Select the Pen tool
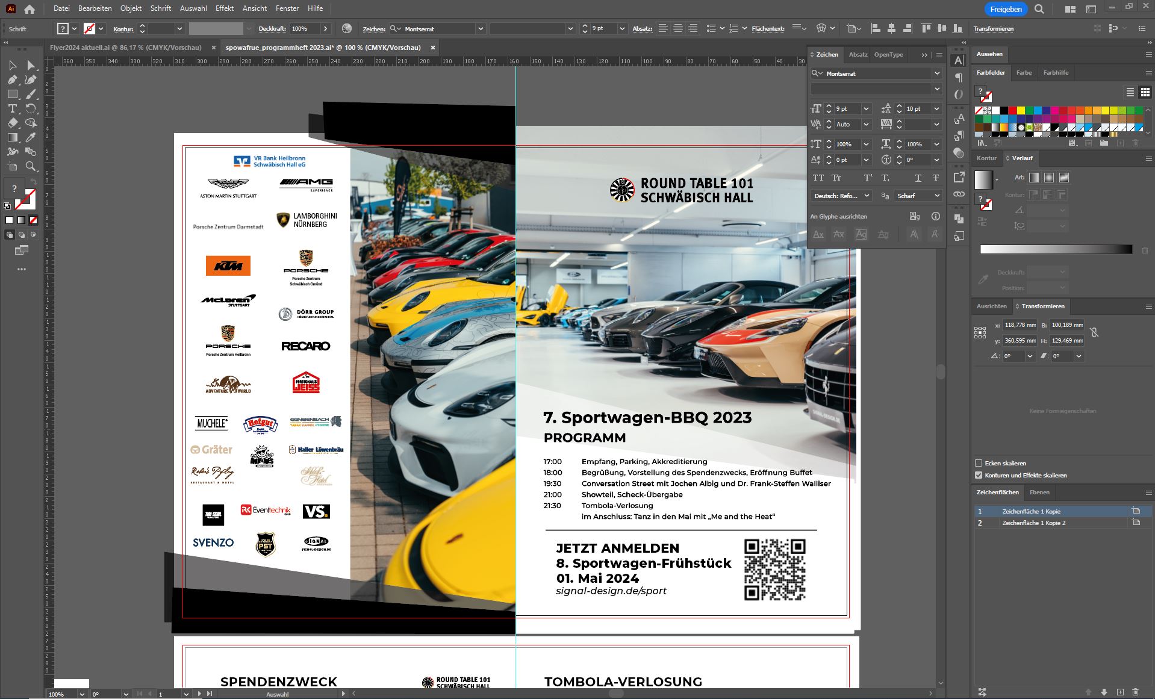1155x699 pixels. click(x=13, y=79)
